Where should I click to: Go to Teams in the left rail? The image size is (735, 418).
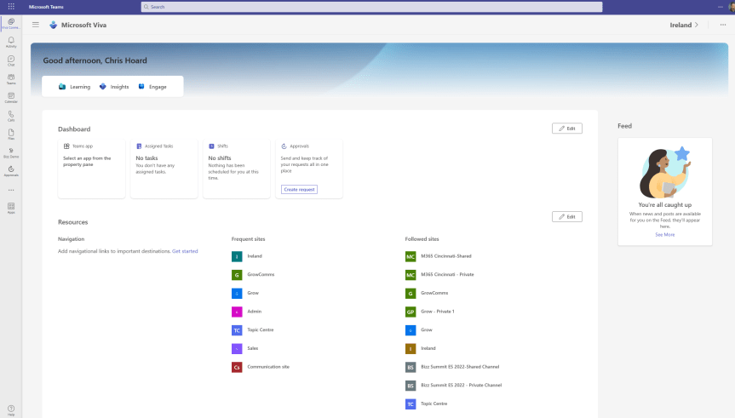pyautogui.click(x=11, y=78)
